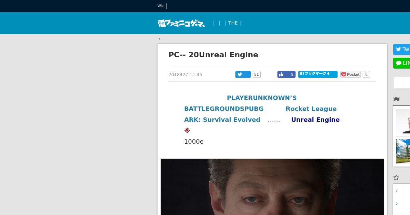Click the sidebar Twitter share button
Viewport: 410px width, 215px height.
coord(401,49)
